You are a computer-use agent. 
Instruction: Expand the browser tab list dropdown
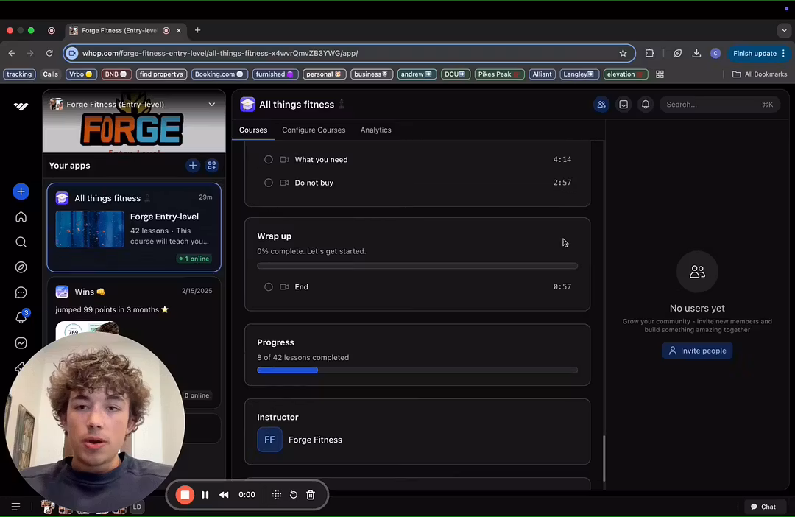point(783,30)
